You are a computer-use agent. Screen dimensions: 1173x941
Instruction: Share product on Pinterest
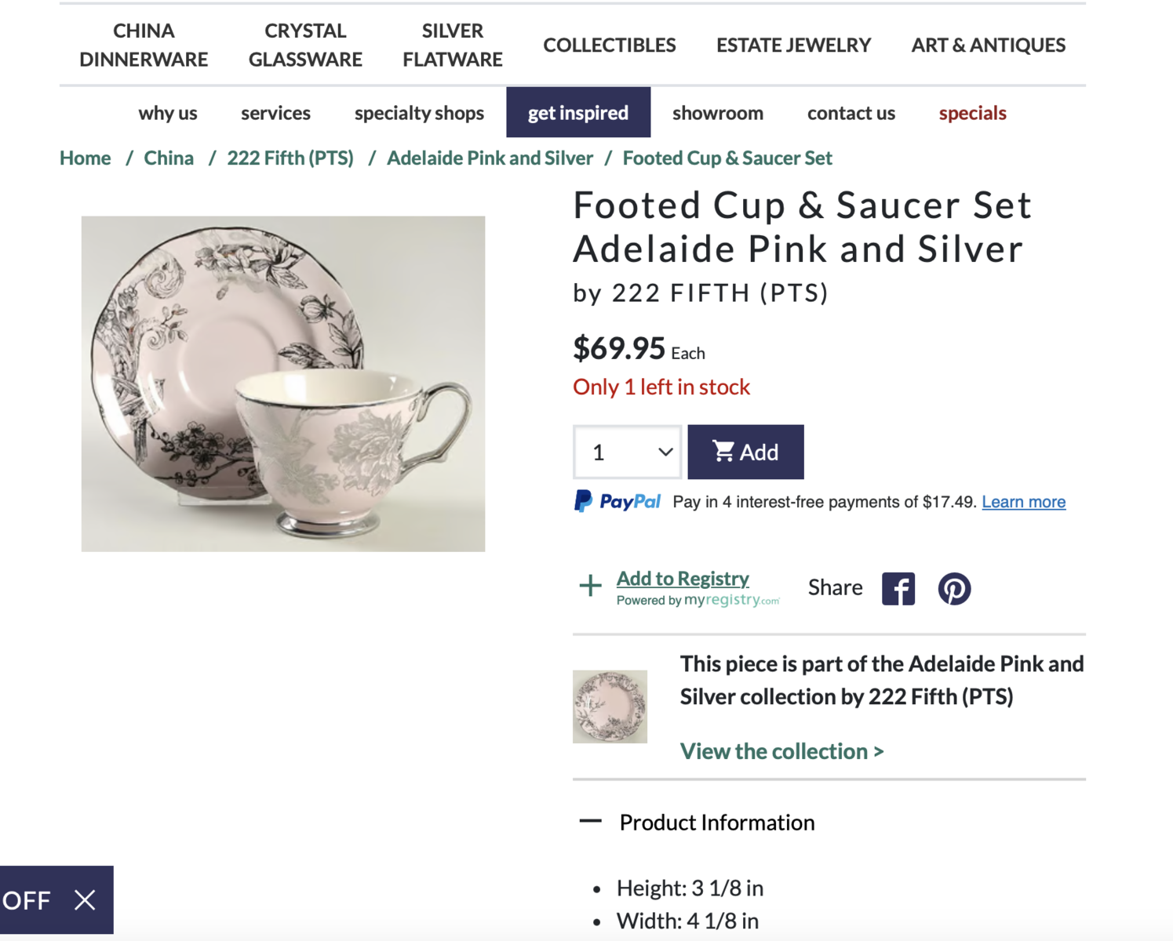(x=954, y=589)
